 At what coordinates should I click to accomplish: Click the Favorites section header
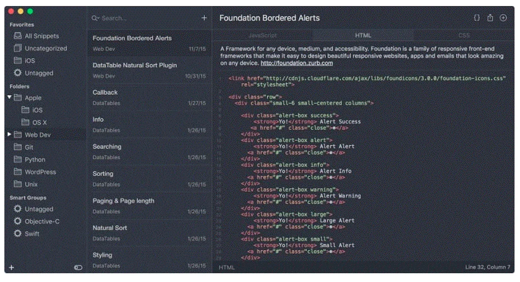[x=21, y=25]
